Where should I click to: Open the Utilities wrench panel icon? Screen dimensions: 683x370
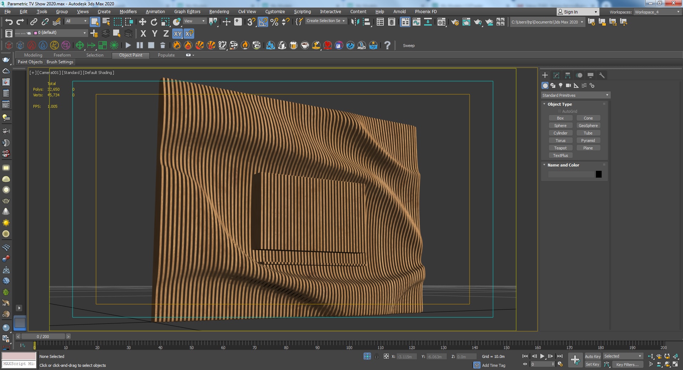point(602,75)
